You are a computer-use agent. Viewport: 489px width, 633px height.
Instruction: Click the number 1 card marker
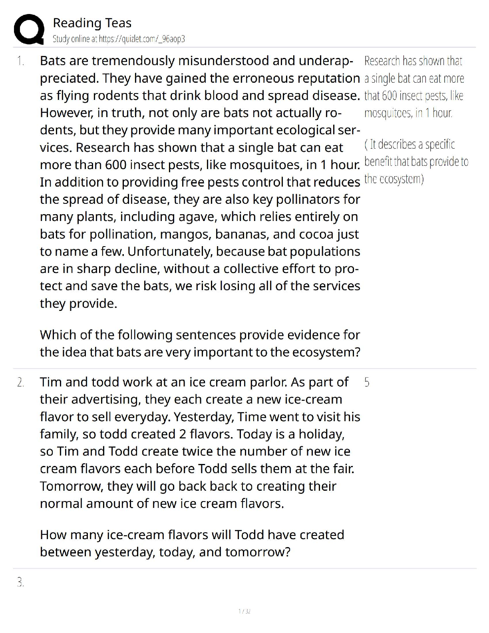[20, 61]
